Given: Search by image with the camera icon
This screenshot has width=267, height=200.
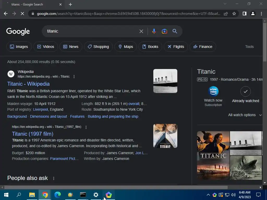Looking at the screenshot, I should [x=164, y=31].
